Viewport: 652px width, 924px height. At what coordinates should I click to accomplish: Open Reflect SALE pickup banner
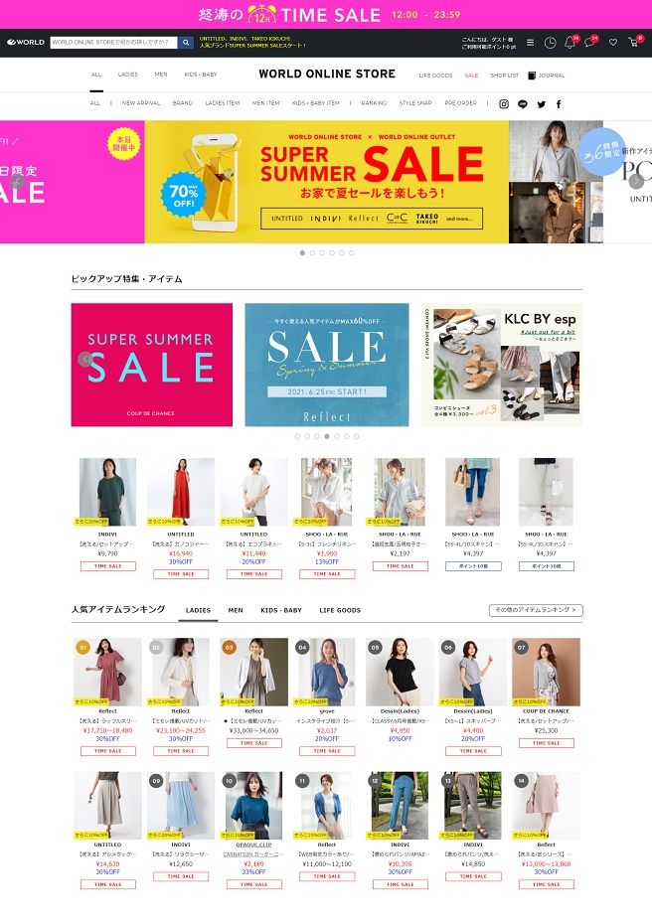click(x=327, y=365)
